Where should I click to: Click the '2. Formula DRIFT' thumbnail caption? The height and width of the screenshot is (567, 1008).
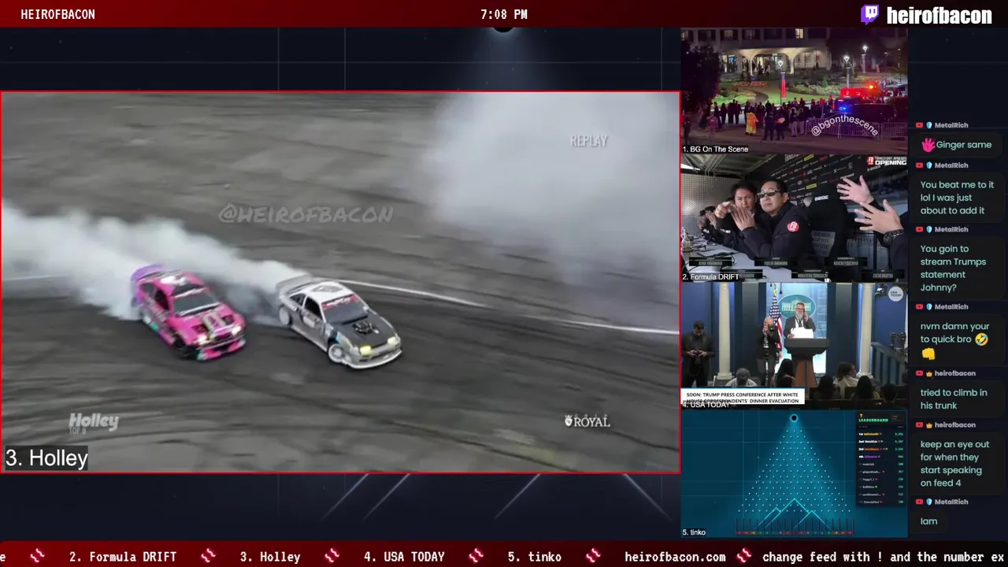[x=711, y=277]
